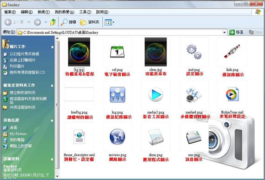Collapse the 詳細資料 section

tap(52, 159)
